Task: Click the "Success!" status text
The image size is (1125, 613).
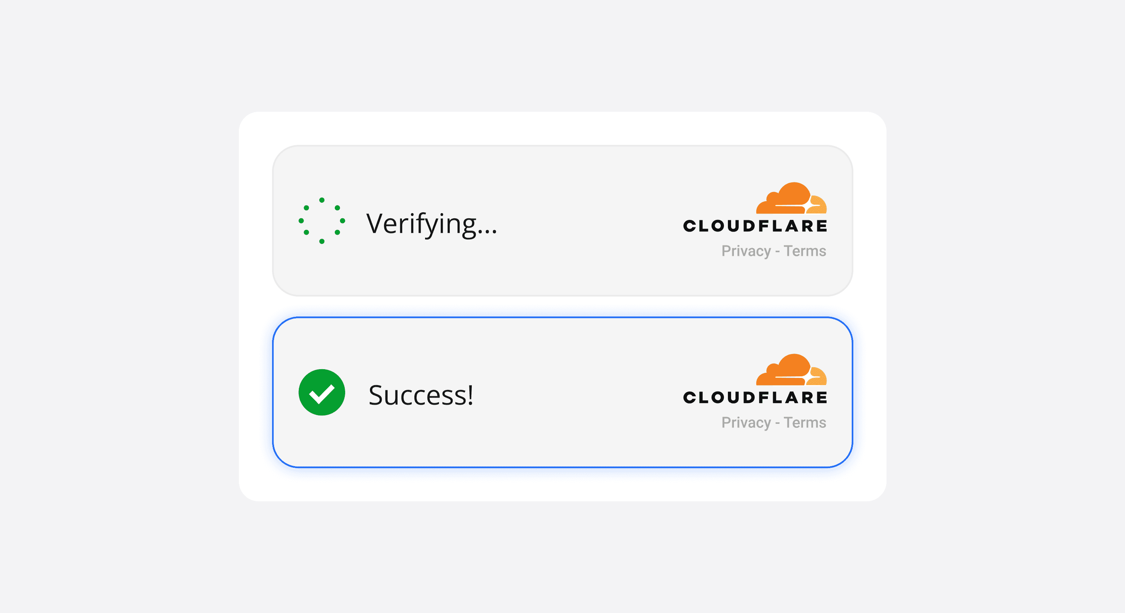Action: pyautogui.click(x=421, y=395)
